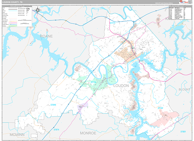Select the LOUDON county label
194x141 pixels.
point(121,86)
